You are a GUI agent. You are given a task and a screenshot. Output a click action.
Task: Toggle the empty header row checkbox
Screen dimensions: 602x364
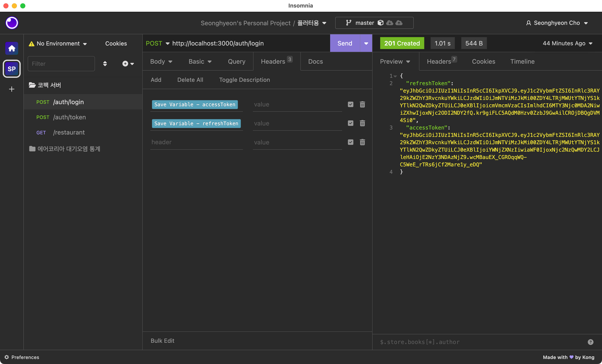(350, 142)
